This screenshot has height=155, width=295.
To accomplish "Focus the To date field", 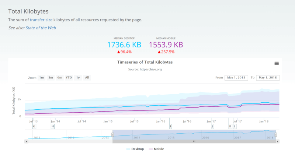I will tap(268, 78).
